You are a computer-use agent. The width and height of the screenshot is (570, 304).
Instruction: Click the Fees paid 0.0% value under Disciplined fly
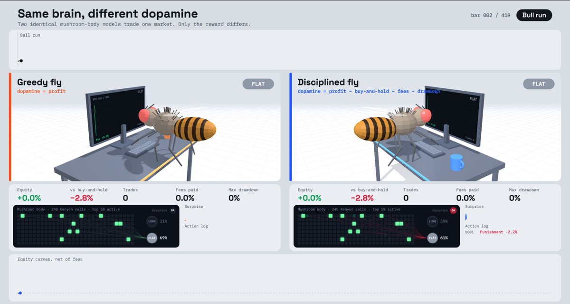tap(466, 198)
